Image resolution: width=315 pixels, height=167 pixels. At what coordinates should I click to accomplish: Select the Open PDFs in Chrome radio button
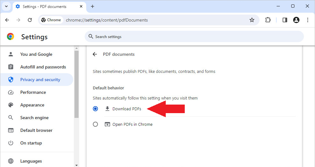[x=95, y=124]
